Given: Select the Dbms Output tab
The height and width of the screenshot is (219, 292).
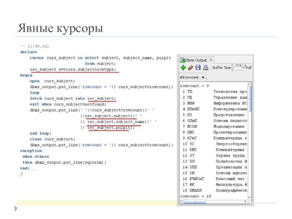Looking at the screenshot, I should tap(196, 60).
